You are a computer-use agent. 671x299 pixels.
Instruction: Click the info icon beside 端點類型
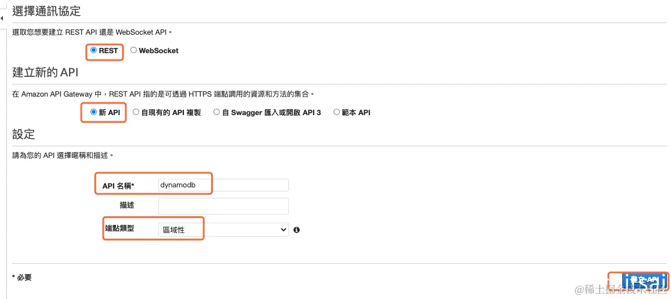[296, 230]
